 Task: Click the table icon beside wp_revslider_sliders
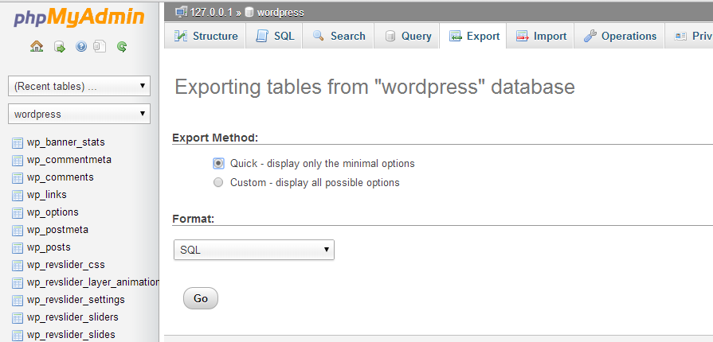click(x=18, y=317)
